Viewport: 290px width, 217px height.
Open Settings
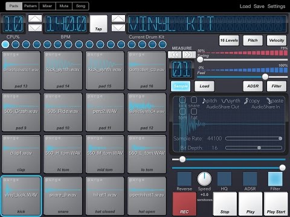click(276, 6)
